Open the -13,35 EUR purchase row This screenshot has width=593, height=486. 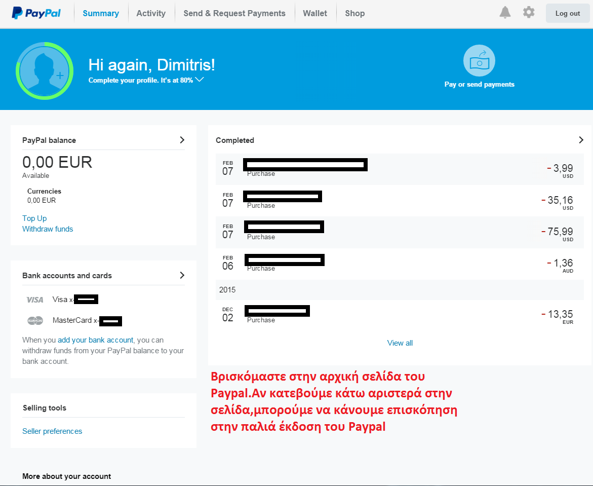pyautogui.click(x=400, y=315)
